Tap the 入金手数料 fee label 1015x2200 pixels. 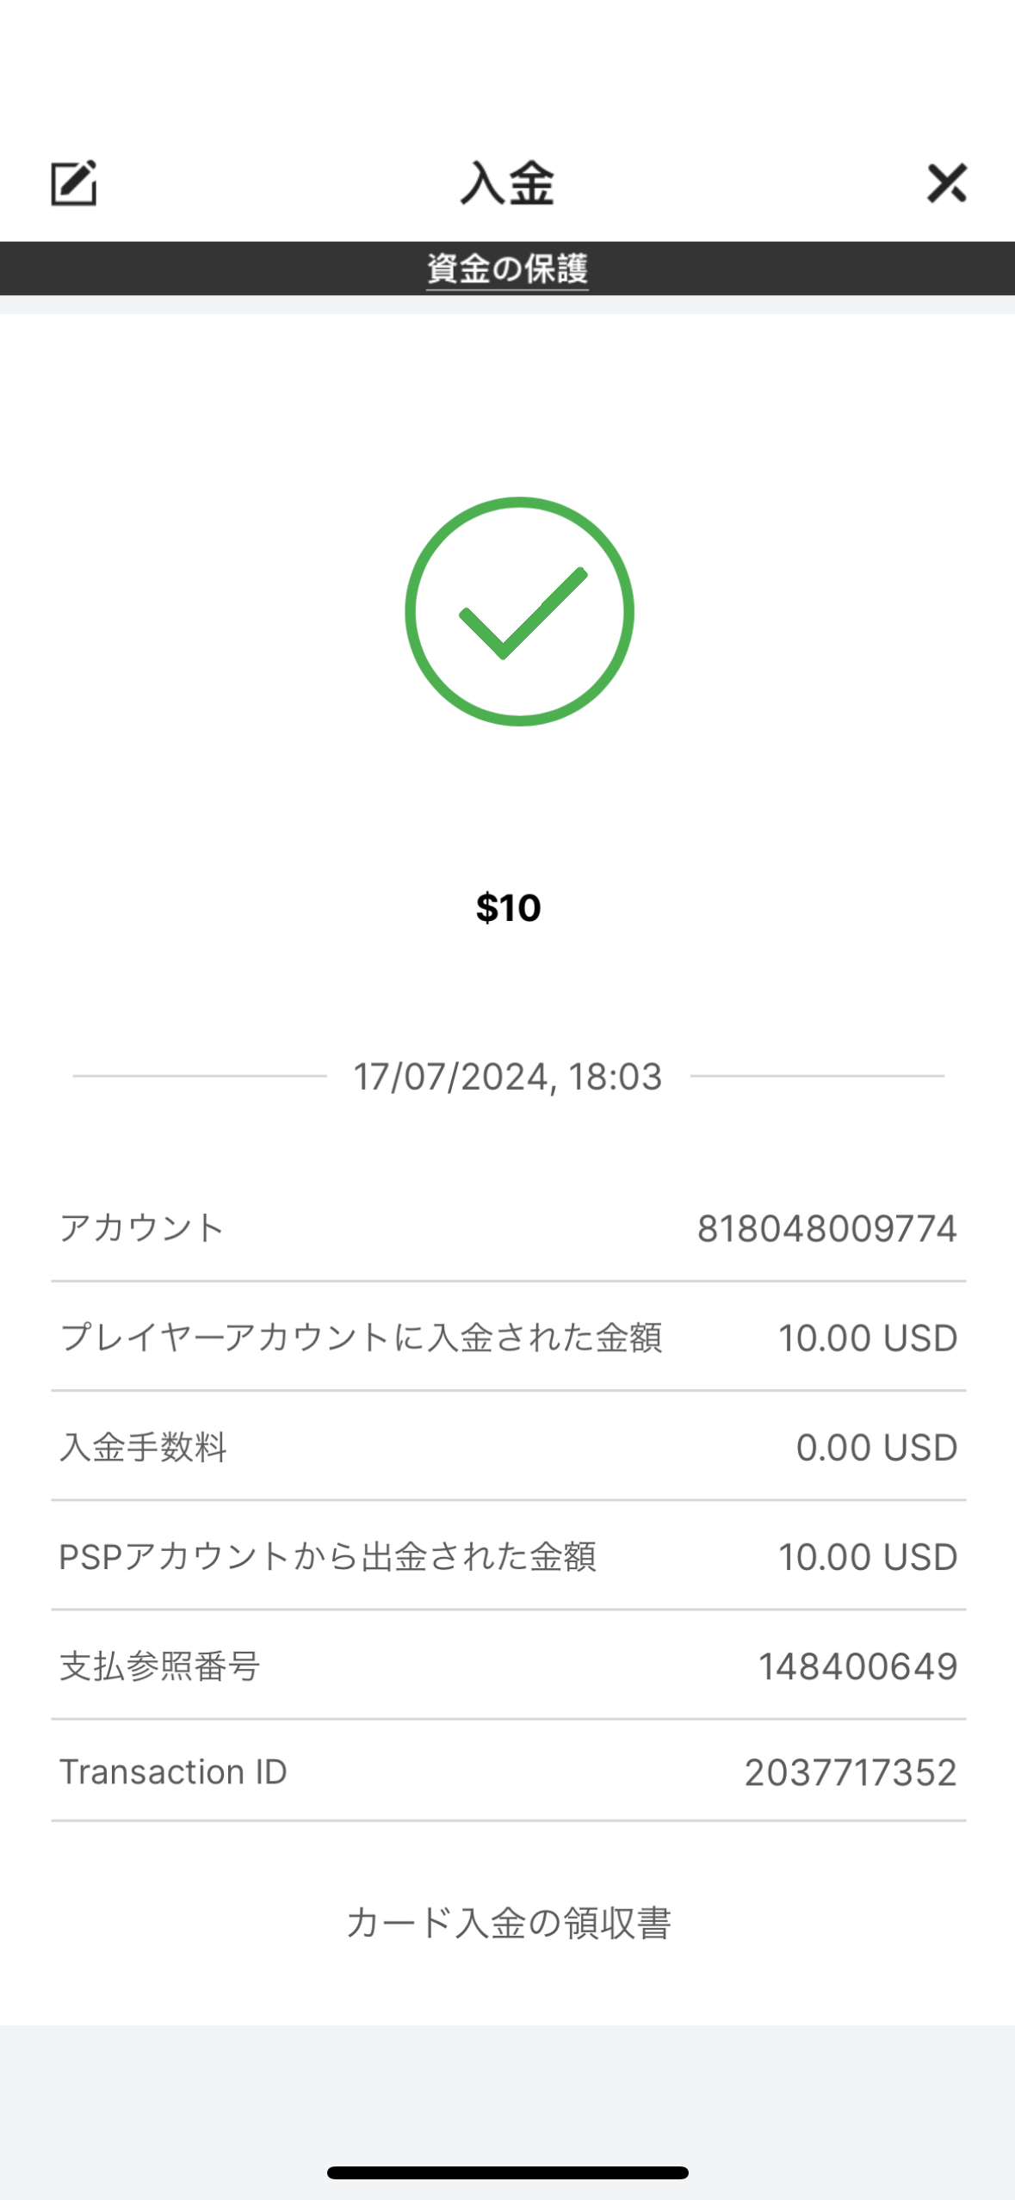tap(143, 1448)
